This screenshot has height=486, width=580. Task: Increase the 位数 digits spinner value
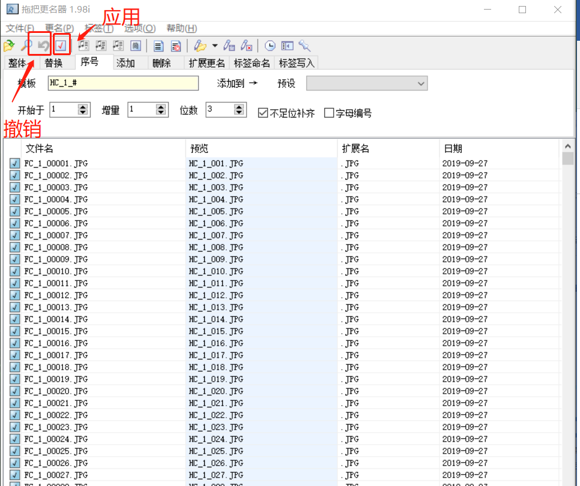(x=240, y=107)
